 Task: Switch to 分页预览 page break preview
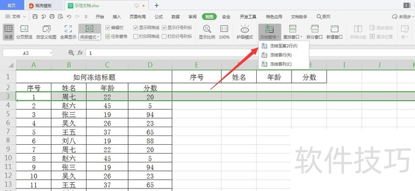coord(24,32)
